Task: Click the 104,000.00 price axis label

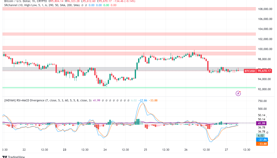Action: point(265,29)
